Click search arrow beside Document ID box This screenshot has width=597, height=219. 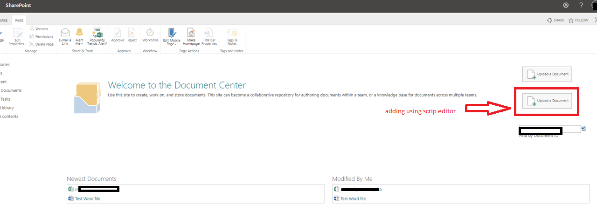click(583, 128)
